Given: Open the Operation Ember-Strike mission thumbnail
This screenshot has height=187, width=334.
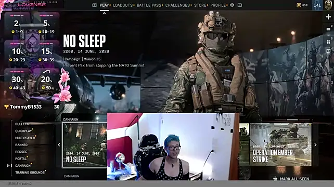Looking at the screenshot, I should 280,144.
